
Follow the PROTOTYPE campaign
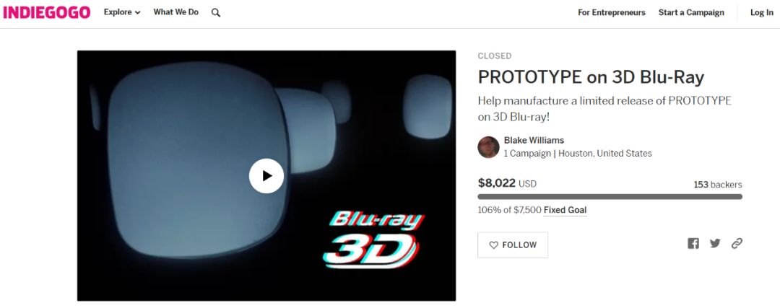pyautogui.click(x=513, y=245)
